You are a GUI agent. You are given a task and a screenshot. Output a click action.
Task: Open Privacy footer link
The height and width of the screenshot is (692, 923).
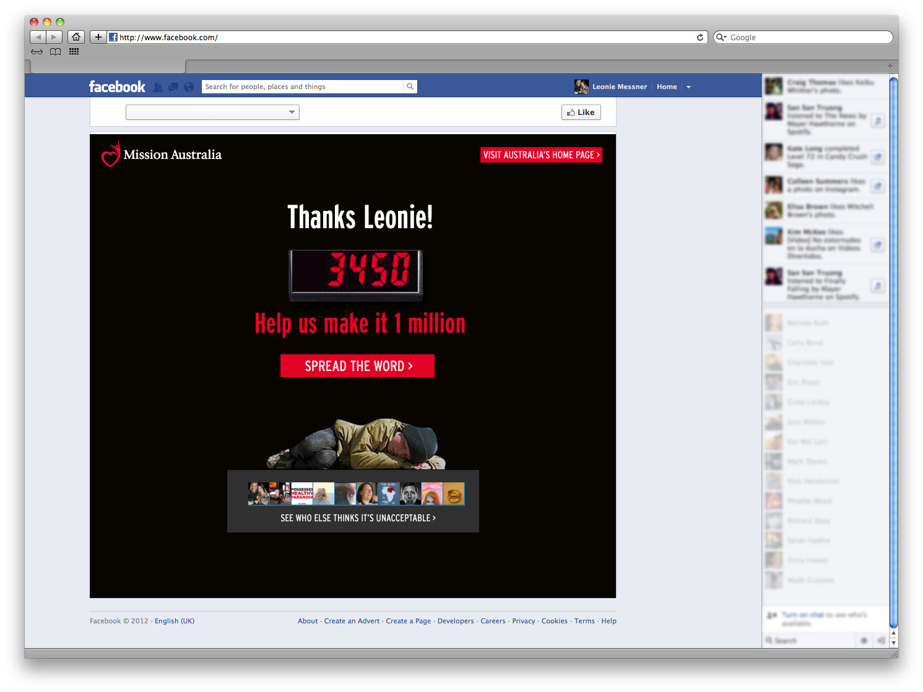[524, 621]
